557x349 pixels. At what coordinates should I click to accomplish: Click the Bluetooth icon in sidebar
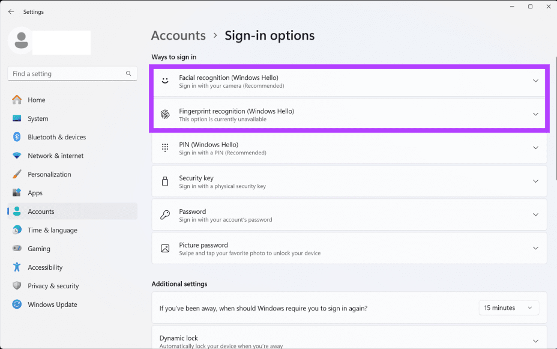(17, 137)
